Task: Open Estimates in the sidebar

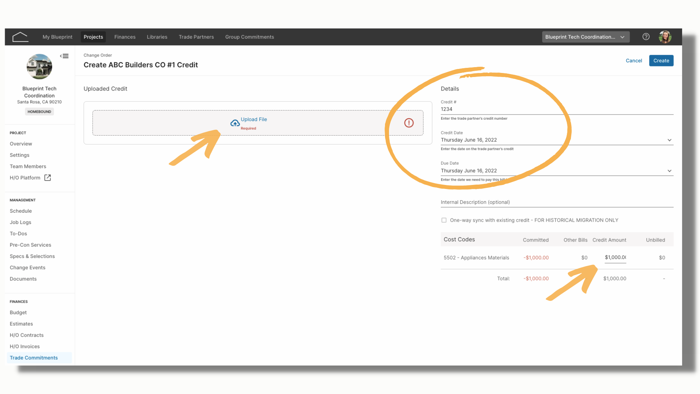Action: click(x=21, y=324)
